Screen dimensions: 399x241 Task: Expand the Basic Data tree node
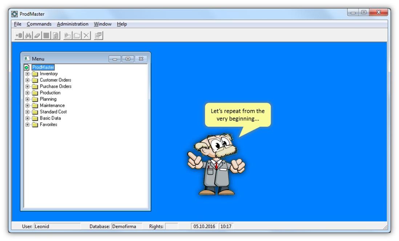coord(28,118)
